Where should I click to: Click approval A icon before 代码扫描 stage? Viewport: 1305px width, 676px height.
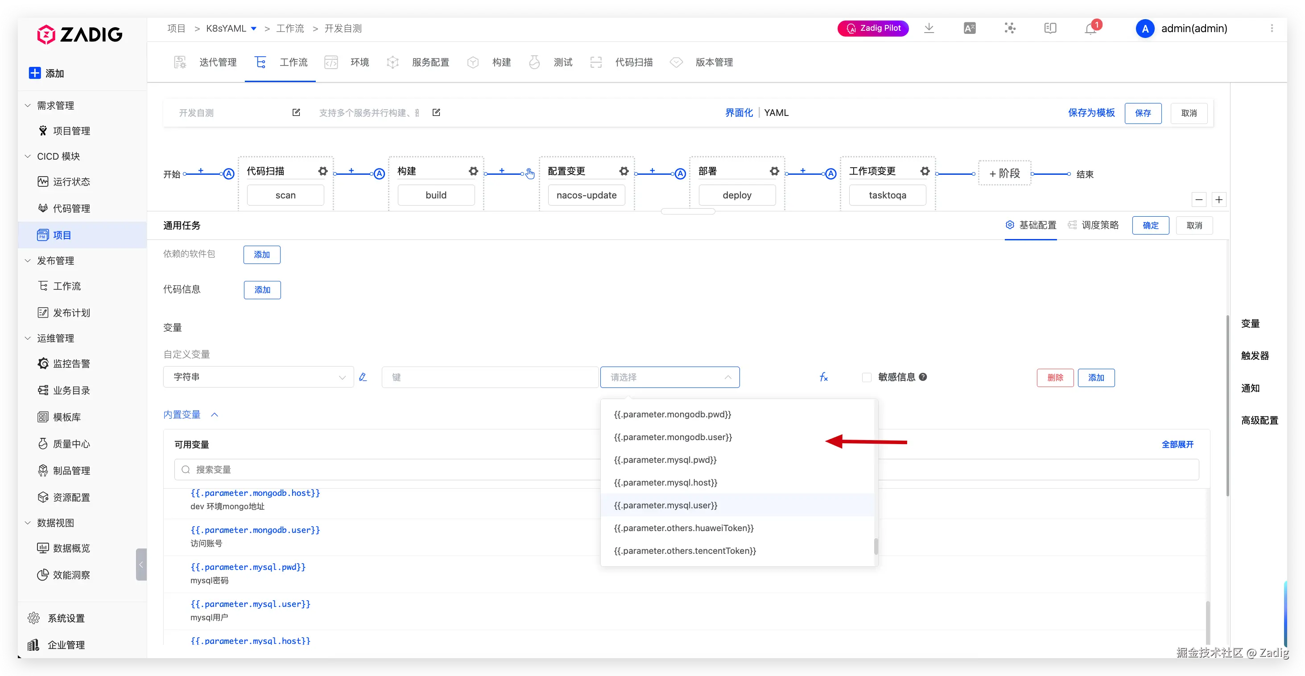[229, 174]
